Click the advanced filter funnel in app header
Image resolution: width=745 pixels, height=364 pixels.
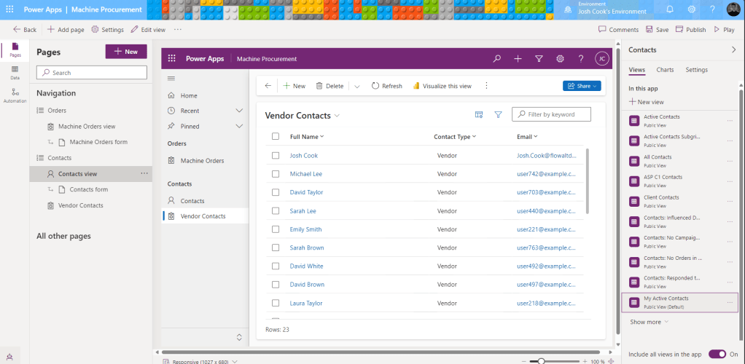[539, 59]
